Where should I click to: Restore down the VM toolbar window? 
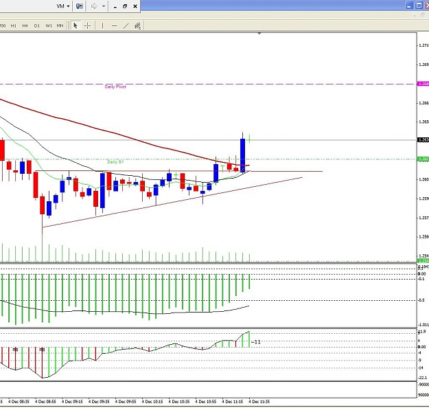(125, 6)
